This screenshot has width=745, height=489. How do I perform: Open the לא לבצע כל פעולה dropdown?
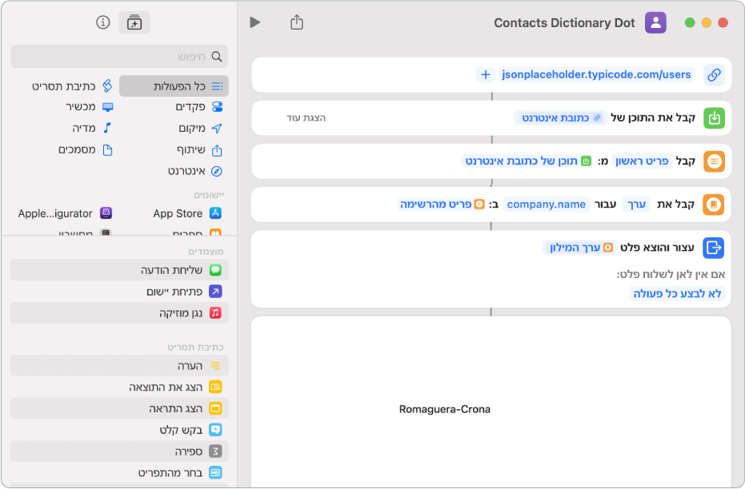pos(677,293)
